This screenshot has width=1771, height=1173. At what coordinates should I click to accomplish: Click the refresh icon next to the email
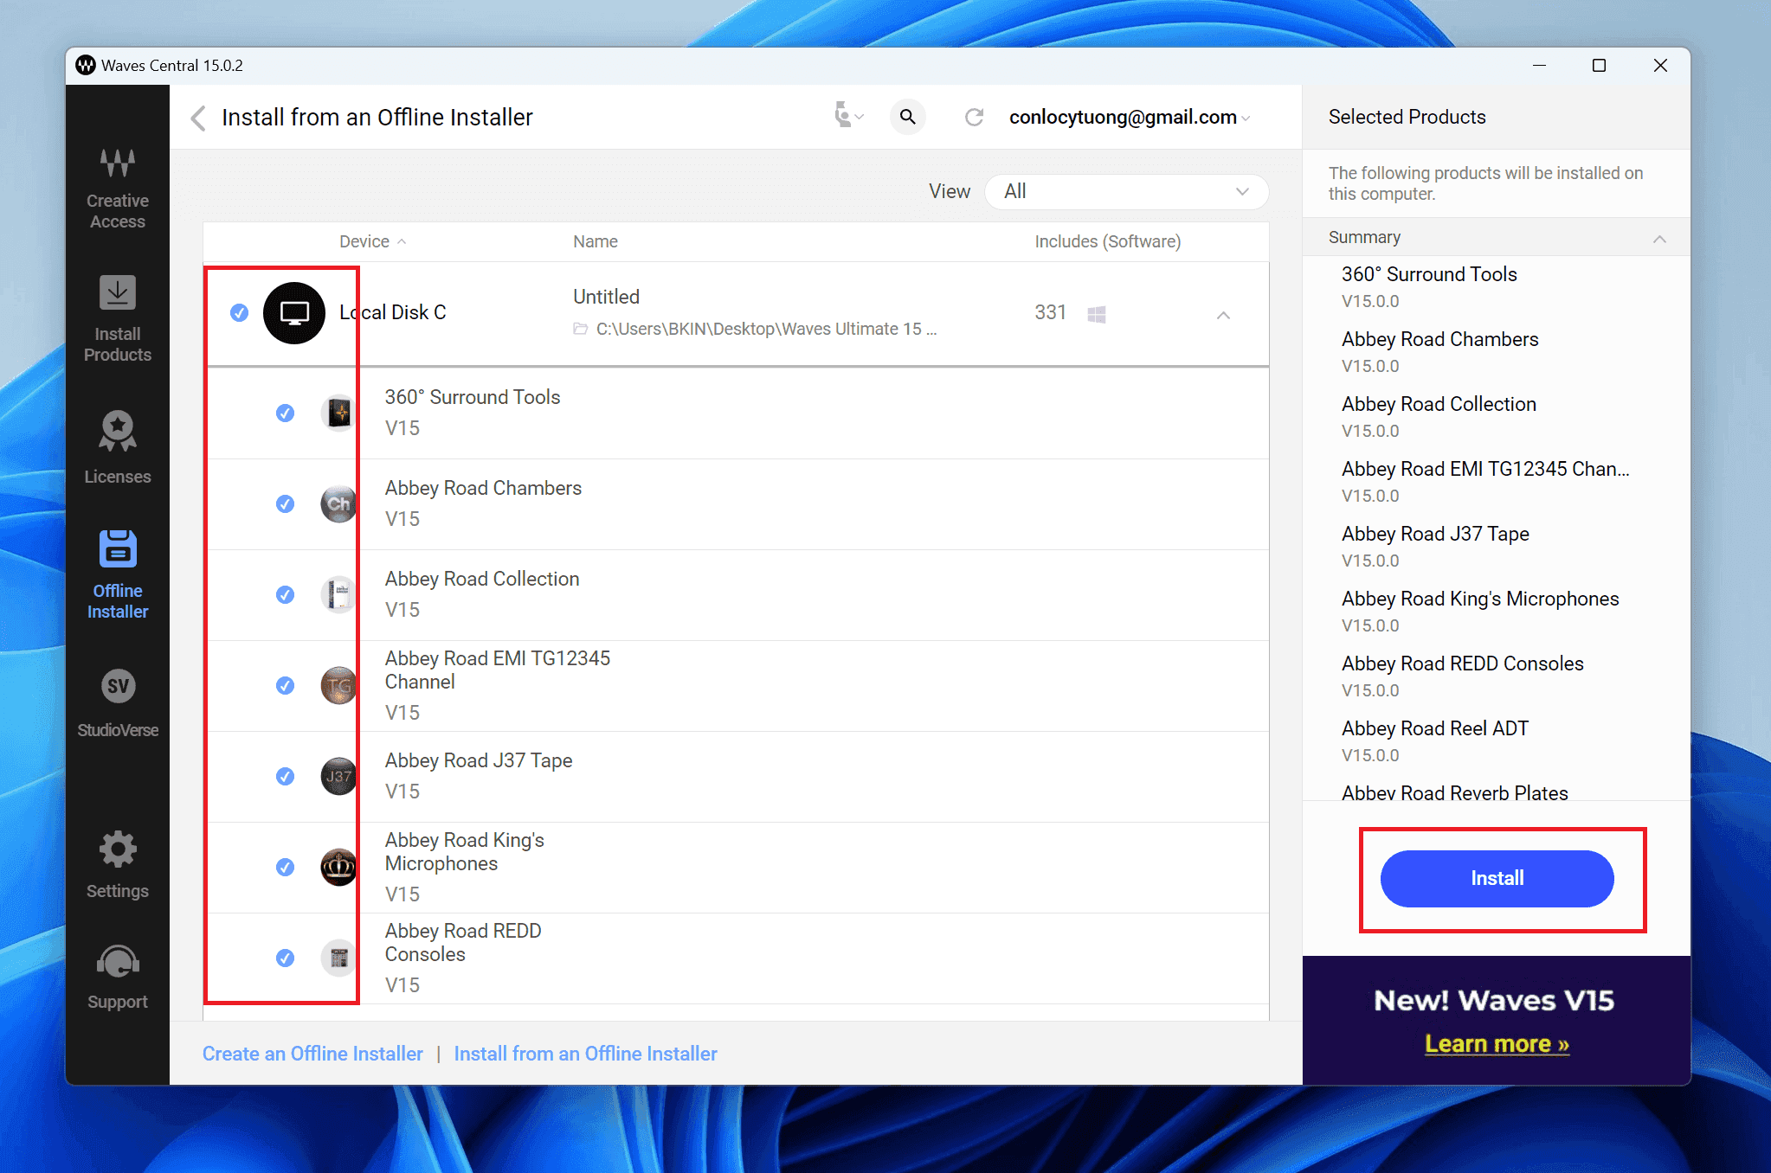click(x=975, y=117)
